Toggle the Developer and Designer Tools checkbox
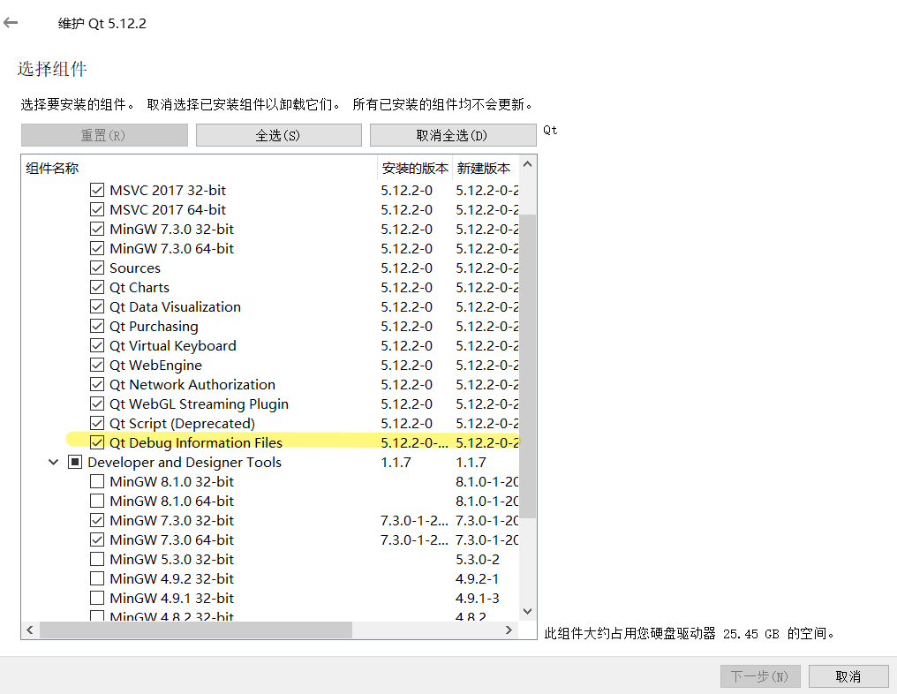The image size is (897, 694). pos(75,461)
